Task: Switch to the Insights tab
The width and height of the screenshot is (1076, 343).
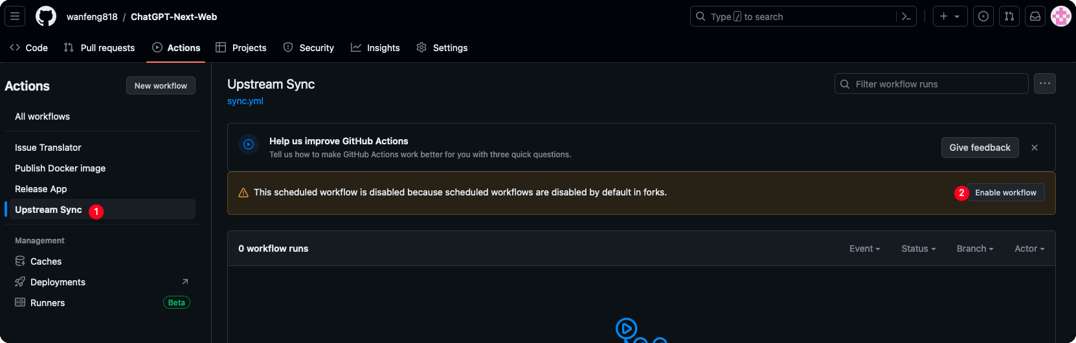Action: click(375, 48)
